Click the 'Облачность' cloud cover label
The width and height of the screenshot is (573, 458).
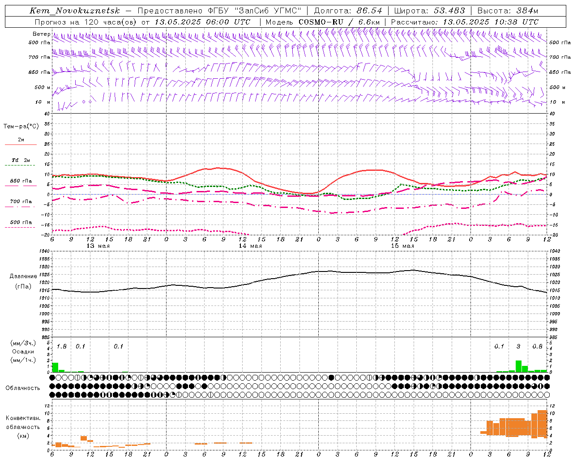click(23, 388)
